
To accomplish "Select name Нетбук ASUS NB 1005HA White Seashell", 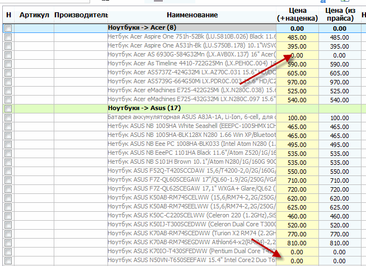I will tap(163, 126).
